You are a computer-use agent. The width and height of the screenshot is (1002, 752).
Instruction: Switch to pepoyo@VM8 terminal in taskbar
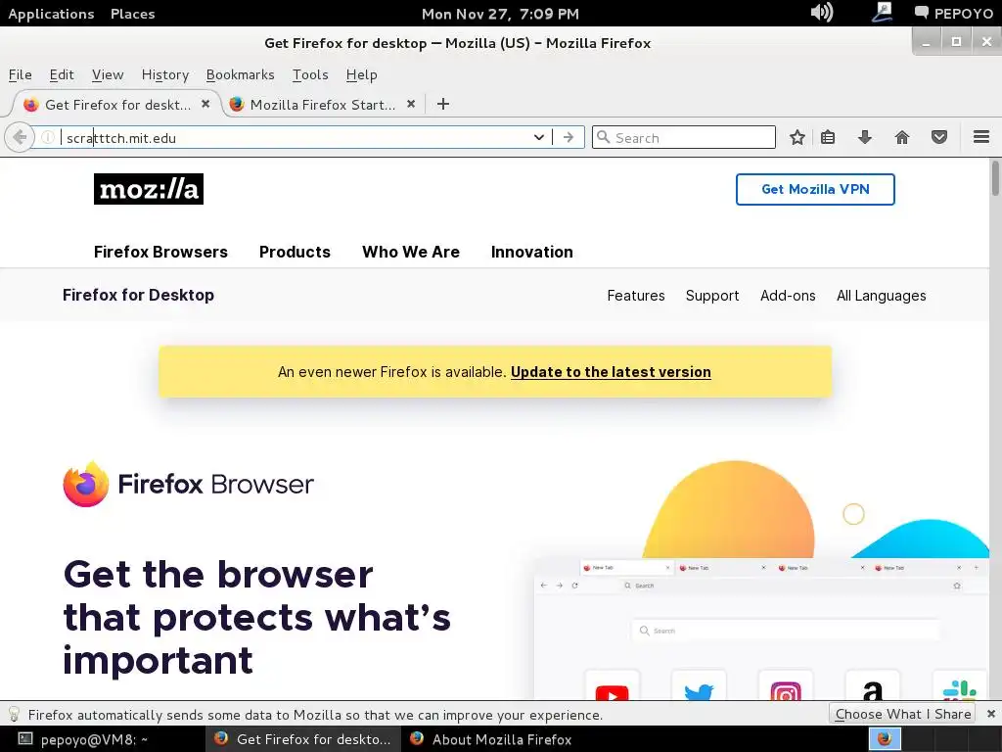click(x=83, y=739)
